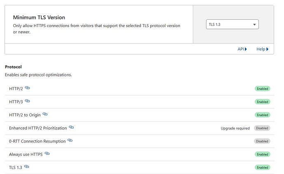Image resolution: width=284 pixels, height=174 pixels.
Task: Open the Minimum TLS Version dropdown
Action: coord(232,25)
